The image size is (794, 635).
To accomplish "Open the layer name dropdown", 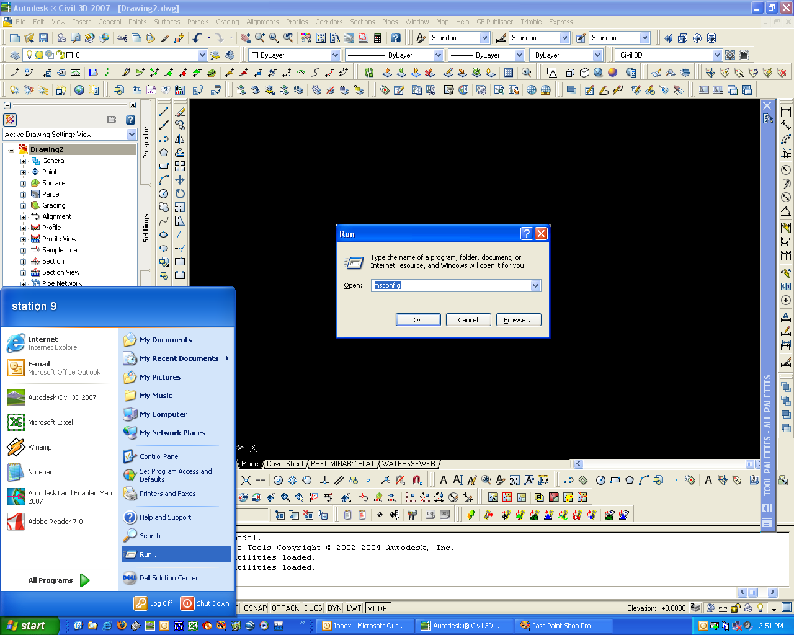I will (x=202, y=55).
